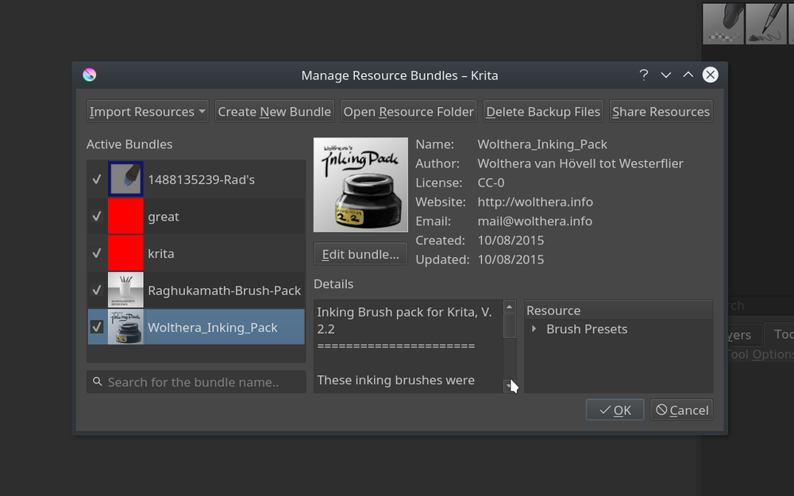Click the Krita logo icon in title bar
Viewport: 794px width, 496px height.
pyautogui.click(x=90, y=75)
